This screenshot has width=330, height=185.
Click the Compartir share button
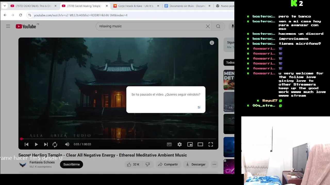(168, 164)
